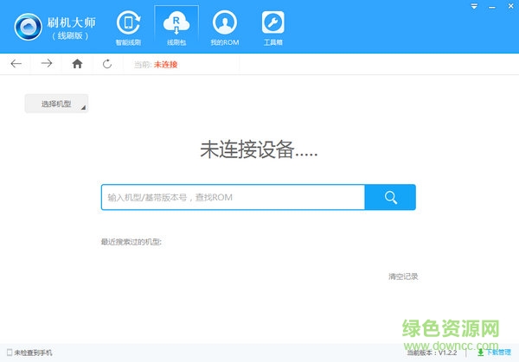Screen dimensions: 519x362
Task: Open the title bar dropdown menu icon
Action: pyautogui.click(x=474, y=6)
